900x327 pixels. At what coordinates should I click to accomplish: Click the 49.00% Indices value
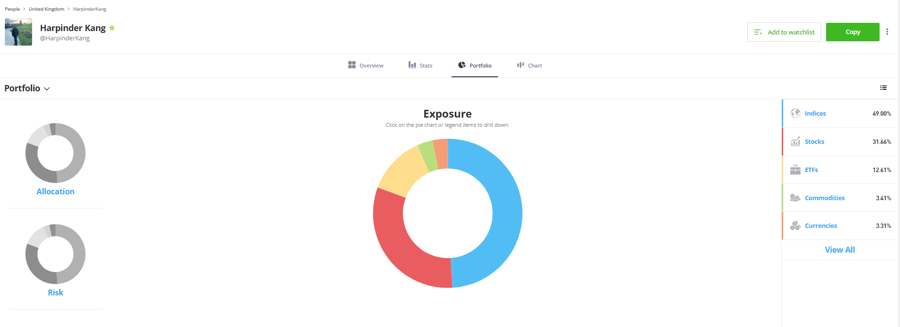tap(882, 114)
